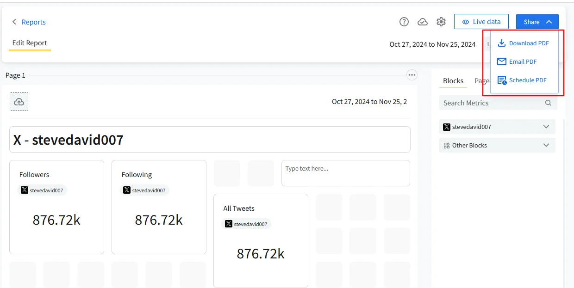Expand the stevedavid007 metrics group

coord(547,127)
